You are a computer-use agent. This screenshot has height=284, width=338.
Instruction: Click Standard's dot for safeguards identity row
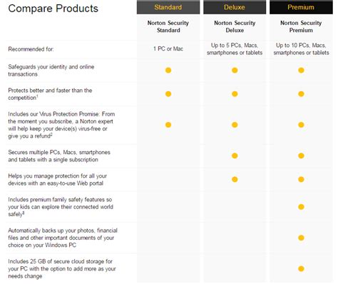click(168, 71)
